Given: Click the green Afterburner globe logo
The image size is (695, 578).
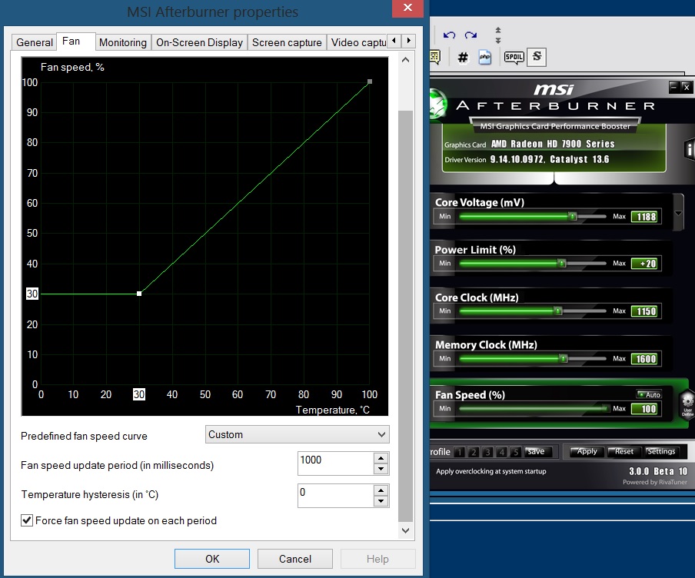Looking at the screenshot, I should point(438,103).
